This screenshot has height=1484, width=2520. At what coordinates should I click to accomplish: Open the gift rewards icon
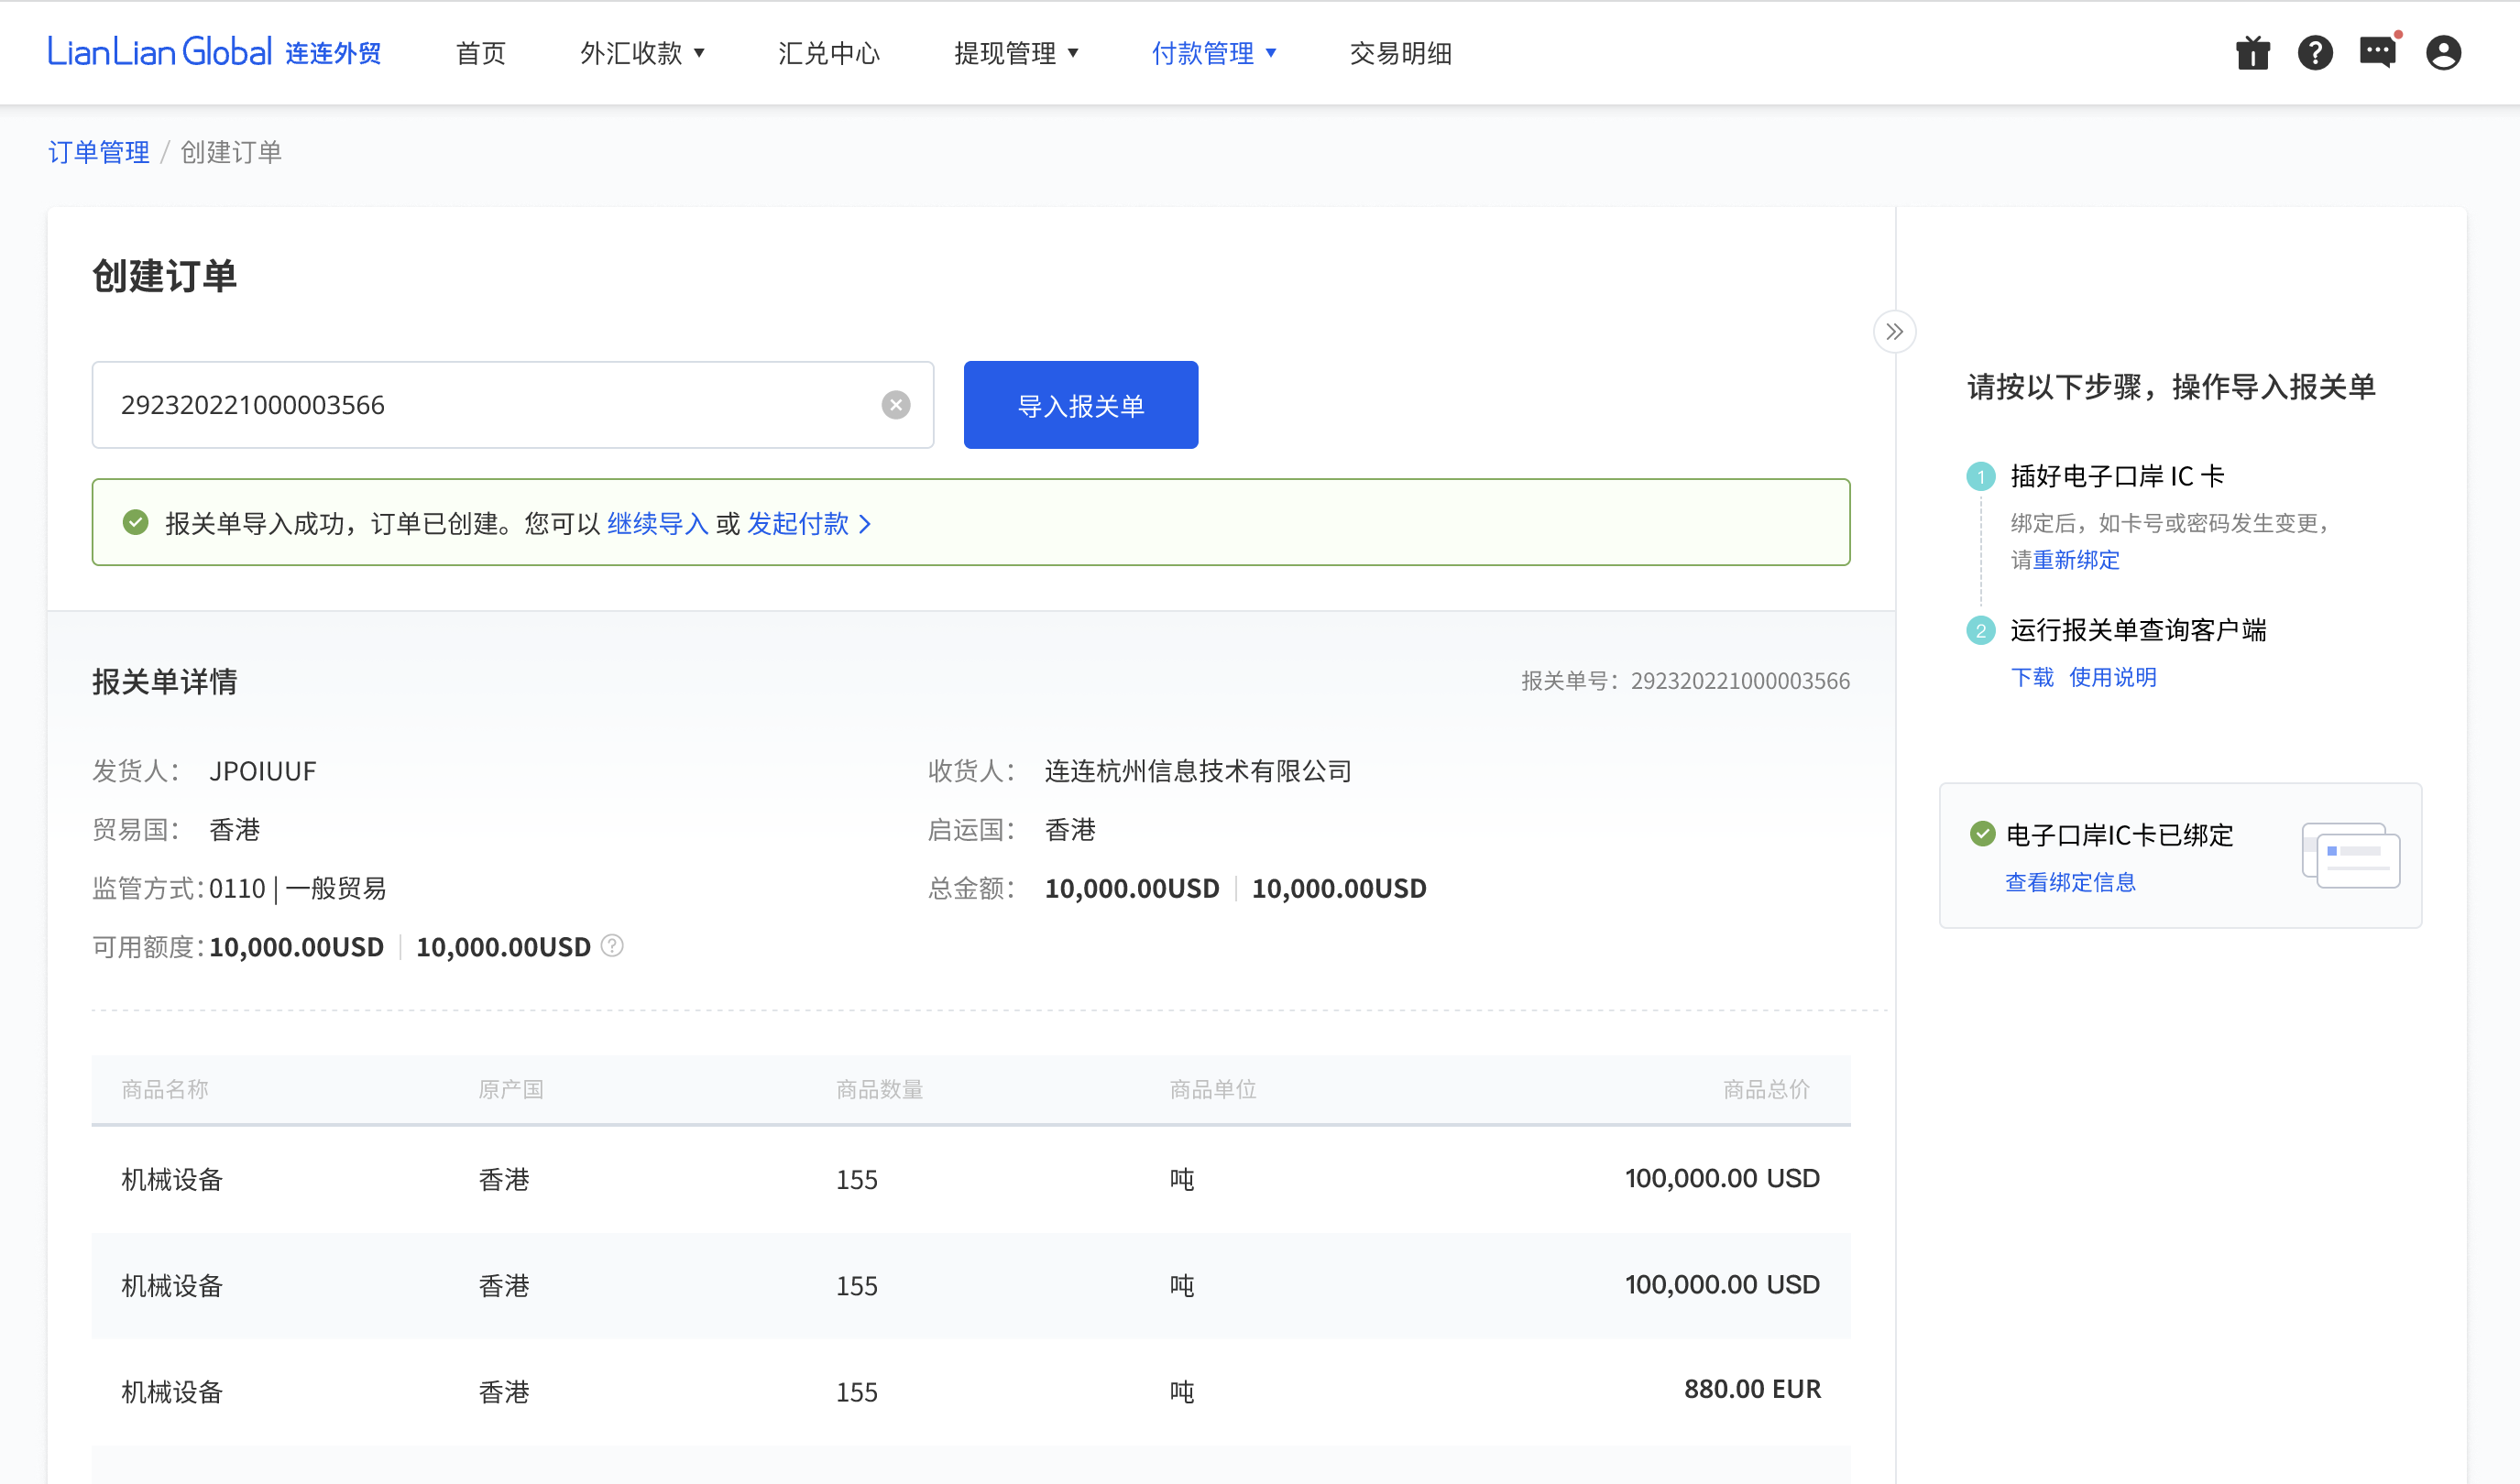tap(2252, 52)
